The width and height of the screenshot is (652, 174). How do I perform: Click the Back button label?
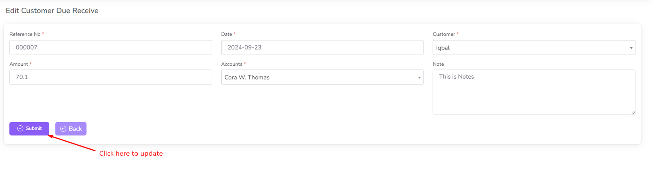75,129
